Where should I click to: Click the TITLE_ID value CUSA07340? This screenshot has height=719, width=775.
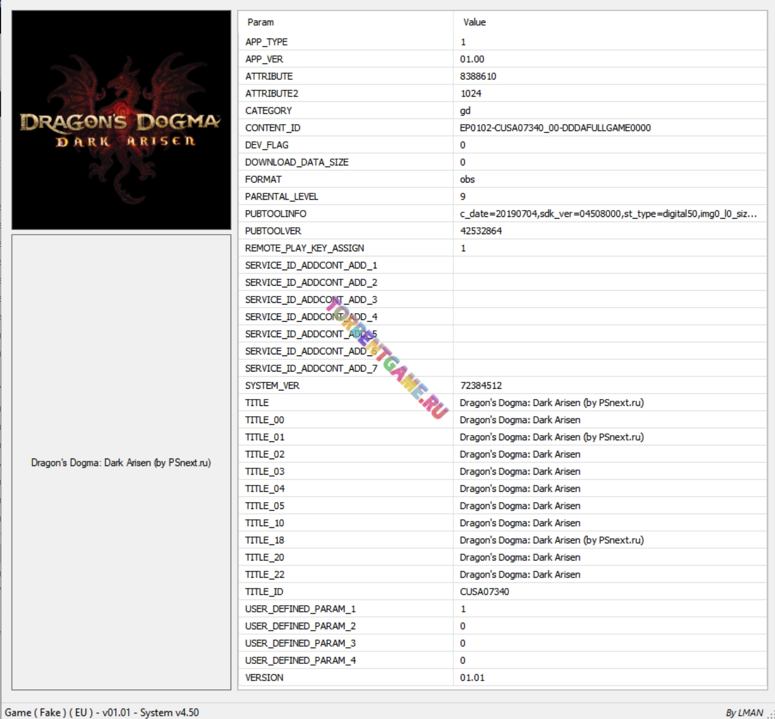484,591
